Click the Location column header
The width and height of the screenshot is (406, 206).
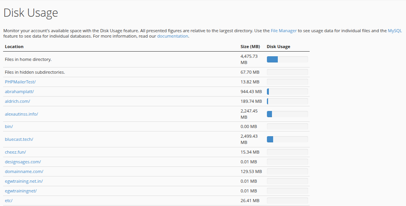click(14, 47)
